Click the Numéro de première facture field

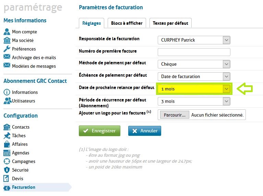[194, 52]
